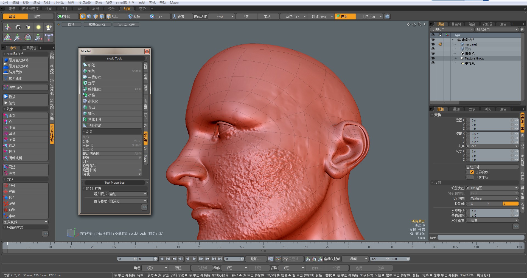Select the 钢笔 pen tool
The width and height of the screenshot is (527, 278).
tap(91, 65)
